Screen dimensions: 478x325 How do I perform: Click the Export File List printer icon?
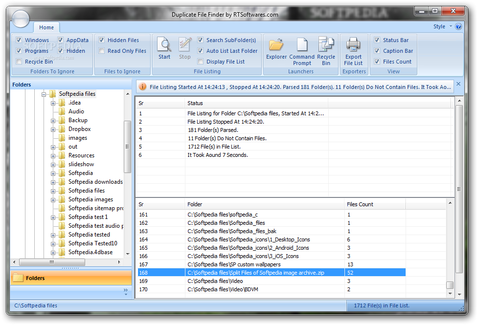[x=353, y=44]
